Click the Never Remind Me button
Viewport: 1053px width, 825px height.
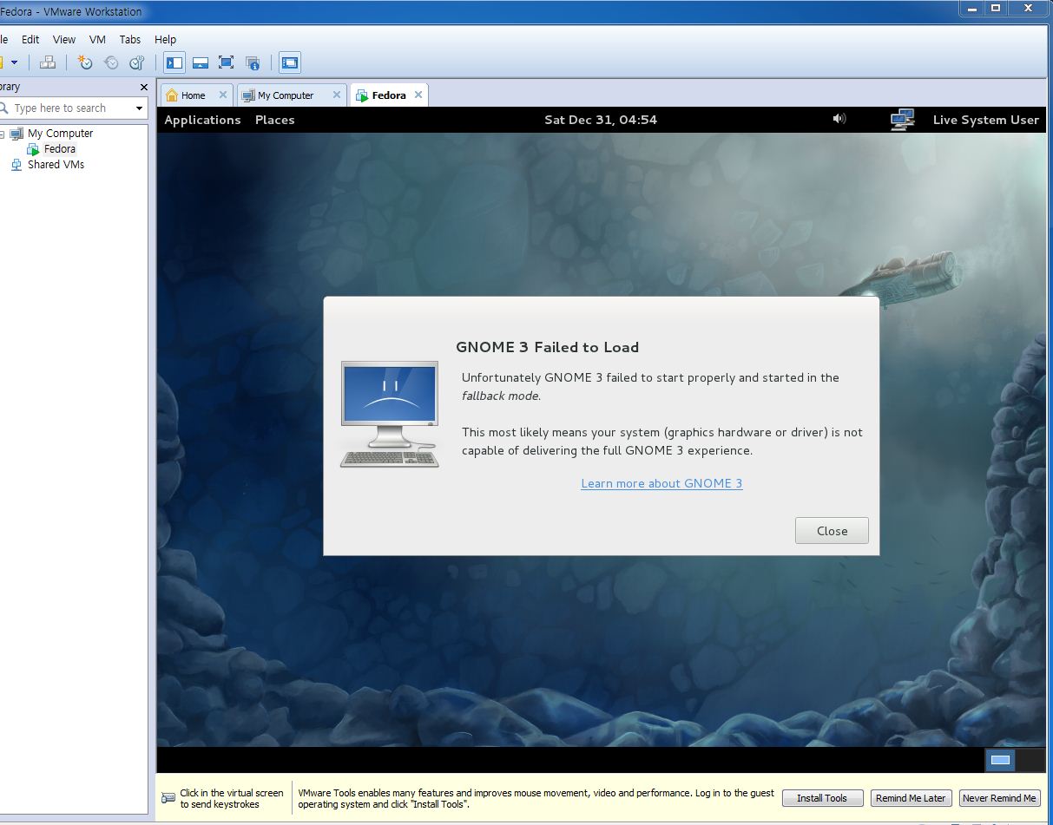[x=999, y=798]
